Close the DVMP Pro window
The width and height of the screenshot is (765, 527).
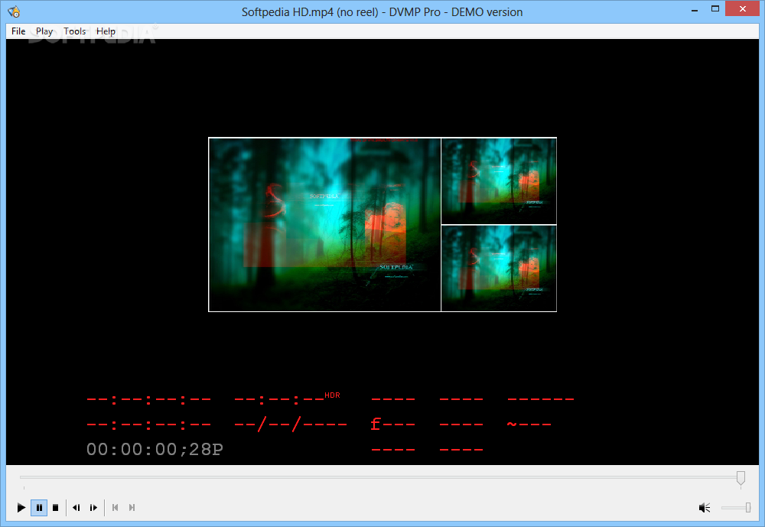[x=743, y=8]
